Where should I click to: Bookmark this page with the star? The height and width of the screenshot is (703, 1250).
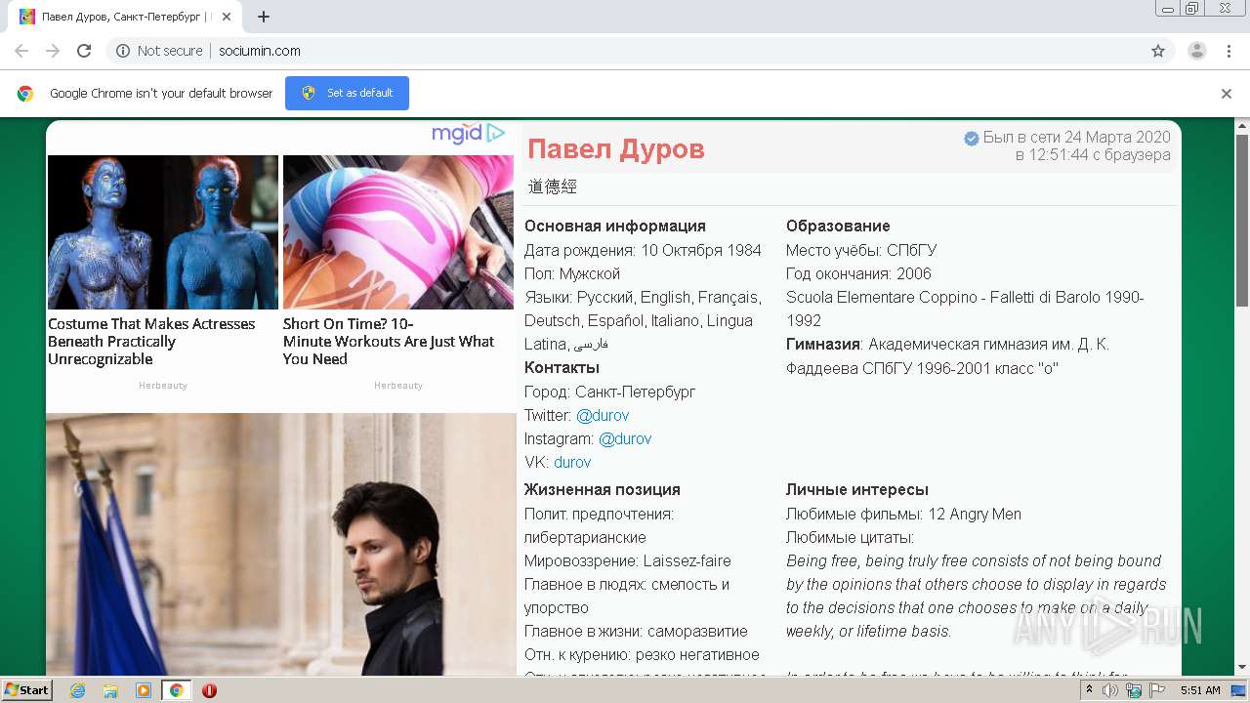1158,51
